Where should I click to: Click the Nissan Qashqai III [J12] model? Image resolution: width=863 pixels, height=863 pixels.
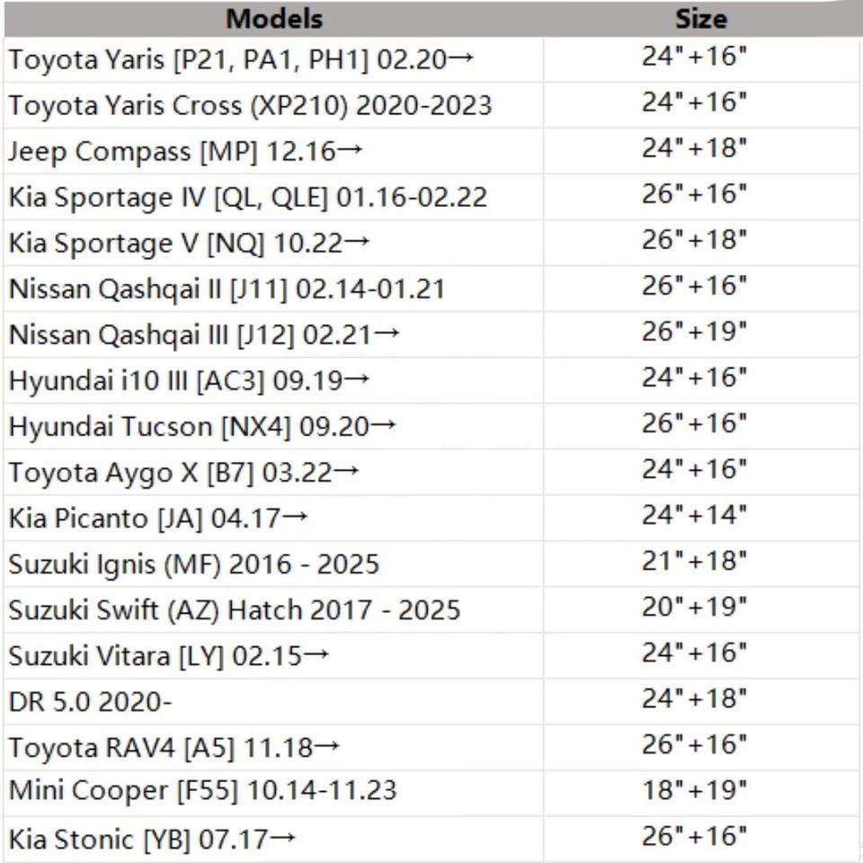pyautogui.click(x=204, y=334)
